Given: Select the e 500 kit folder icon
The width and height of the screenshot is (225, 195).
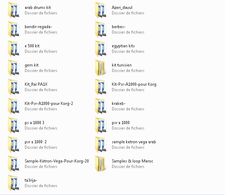Looking at the screenshot, I should pyautogui.click(x=14, y=49).
